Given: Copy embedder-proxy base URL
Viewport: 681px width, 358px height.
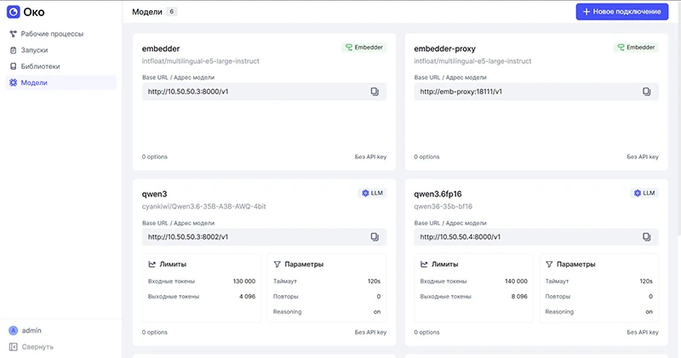Looking at the screenshot, I should pyautogui.click(x=646, y=92).
